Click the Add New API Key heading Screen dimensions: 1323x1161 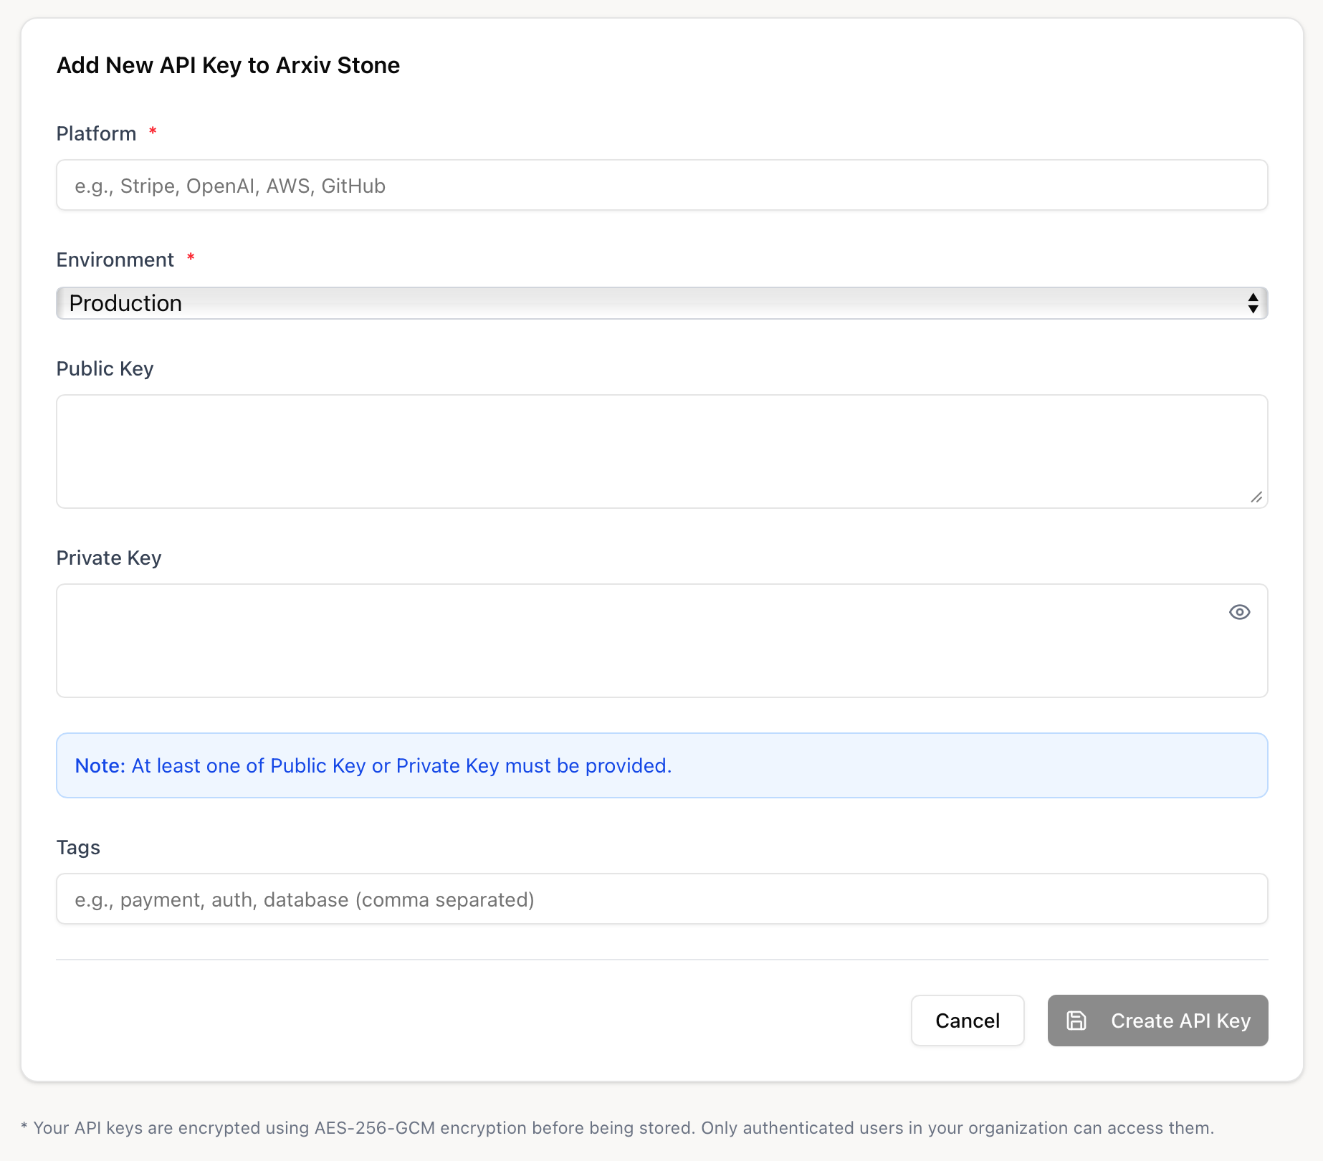pos(228,65)
